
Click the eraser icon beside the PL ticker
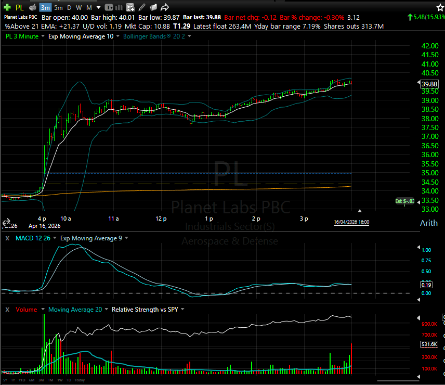click(32, 7)
